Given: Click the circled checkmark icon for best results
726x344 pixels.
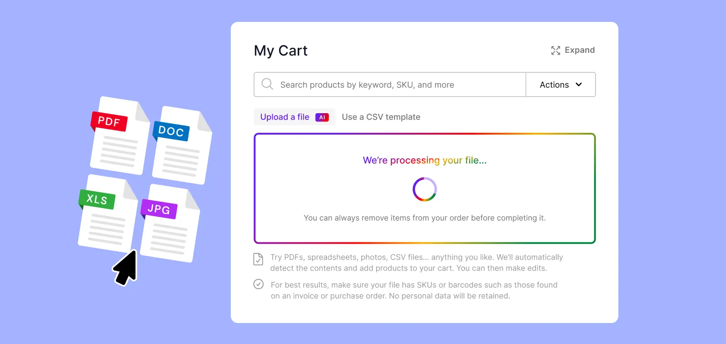Looking at the screenshot, I should click(x=259, y=284).
